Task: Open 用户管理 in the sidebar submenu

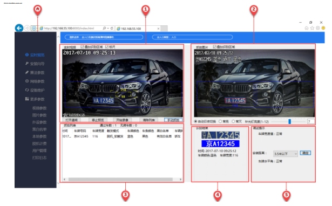Action: (x=39, y=150)
